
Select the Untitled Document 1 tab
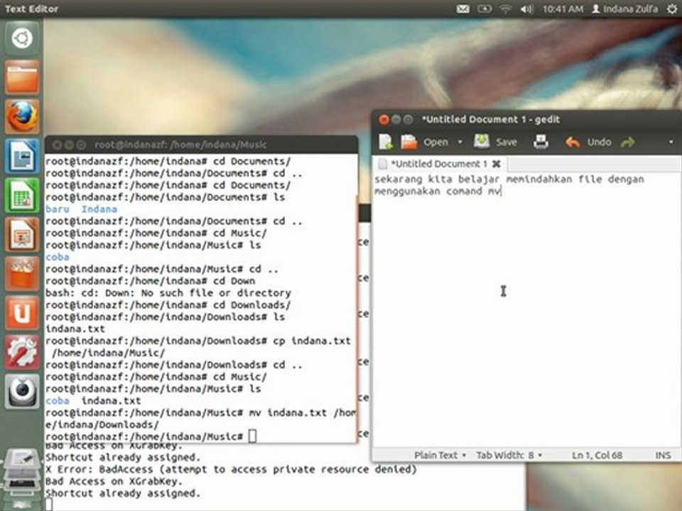pos(438,164)
